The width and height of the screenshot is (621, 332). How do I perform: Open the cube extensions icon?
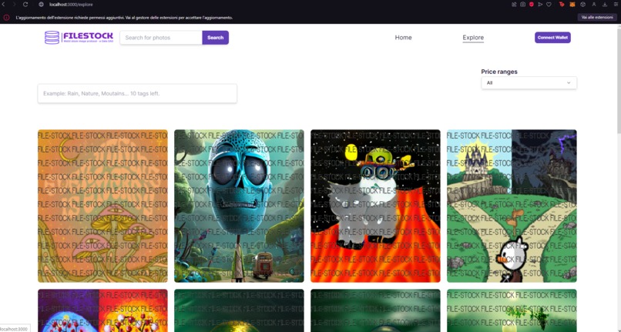pyautogui.click(x=583, y=5)
